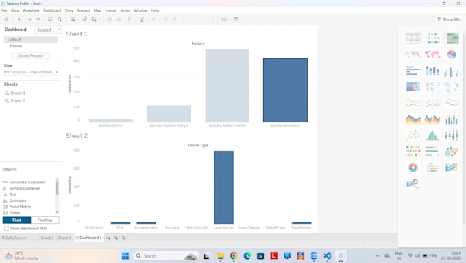This screenshot has height=263, width=466.
Task: Open the Dashboard menu
Action: 52,10
